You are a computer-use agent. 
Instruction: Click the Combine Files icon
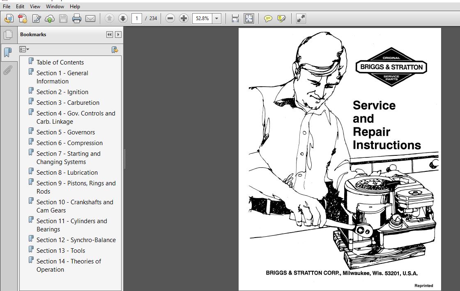coord(23,18)
